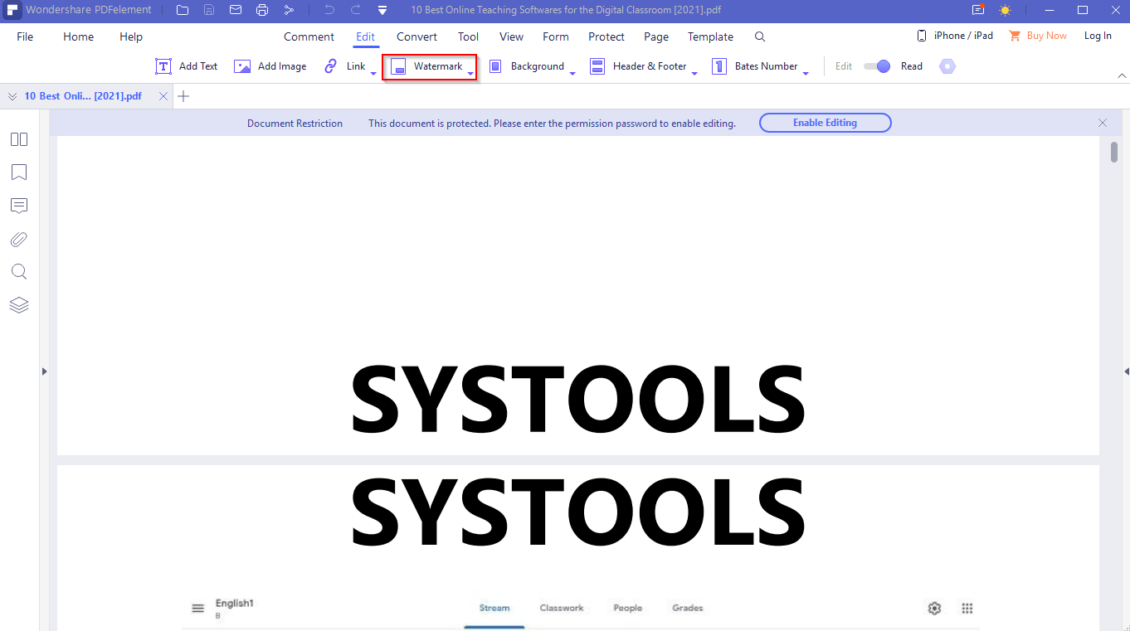Open the notifications icon in title bar
The image size is (1130, 631).
tap(978, 10)
